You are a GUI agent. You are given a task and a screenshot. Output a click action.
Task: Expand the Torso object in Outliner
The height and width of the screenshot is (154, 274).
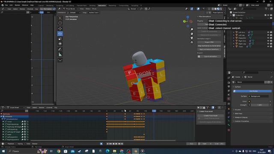(x=234, y=47)
